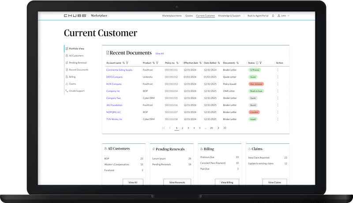Click the DNR Letter document cell
Image resolution: width=353 pixels, height=203 pixels.
(x=229, y=91)
